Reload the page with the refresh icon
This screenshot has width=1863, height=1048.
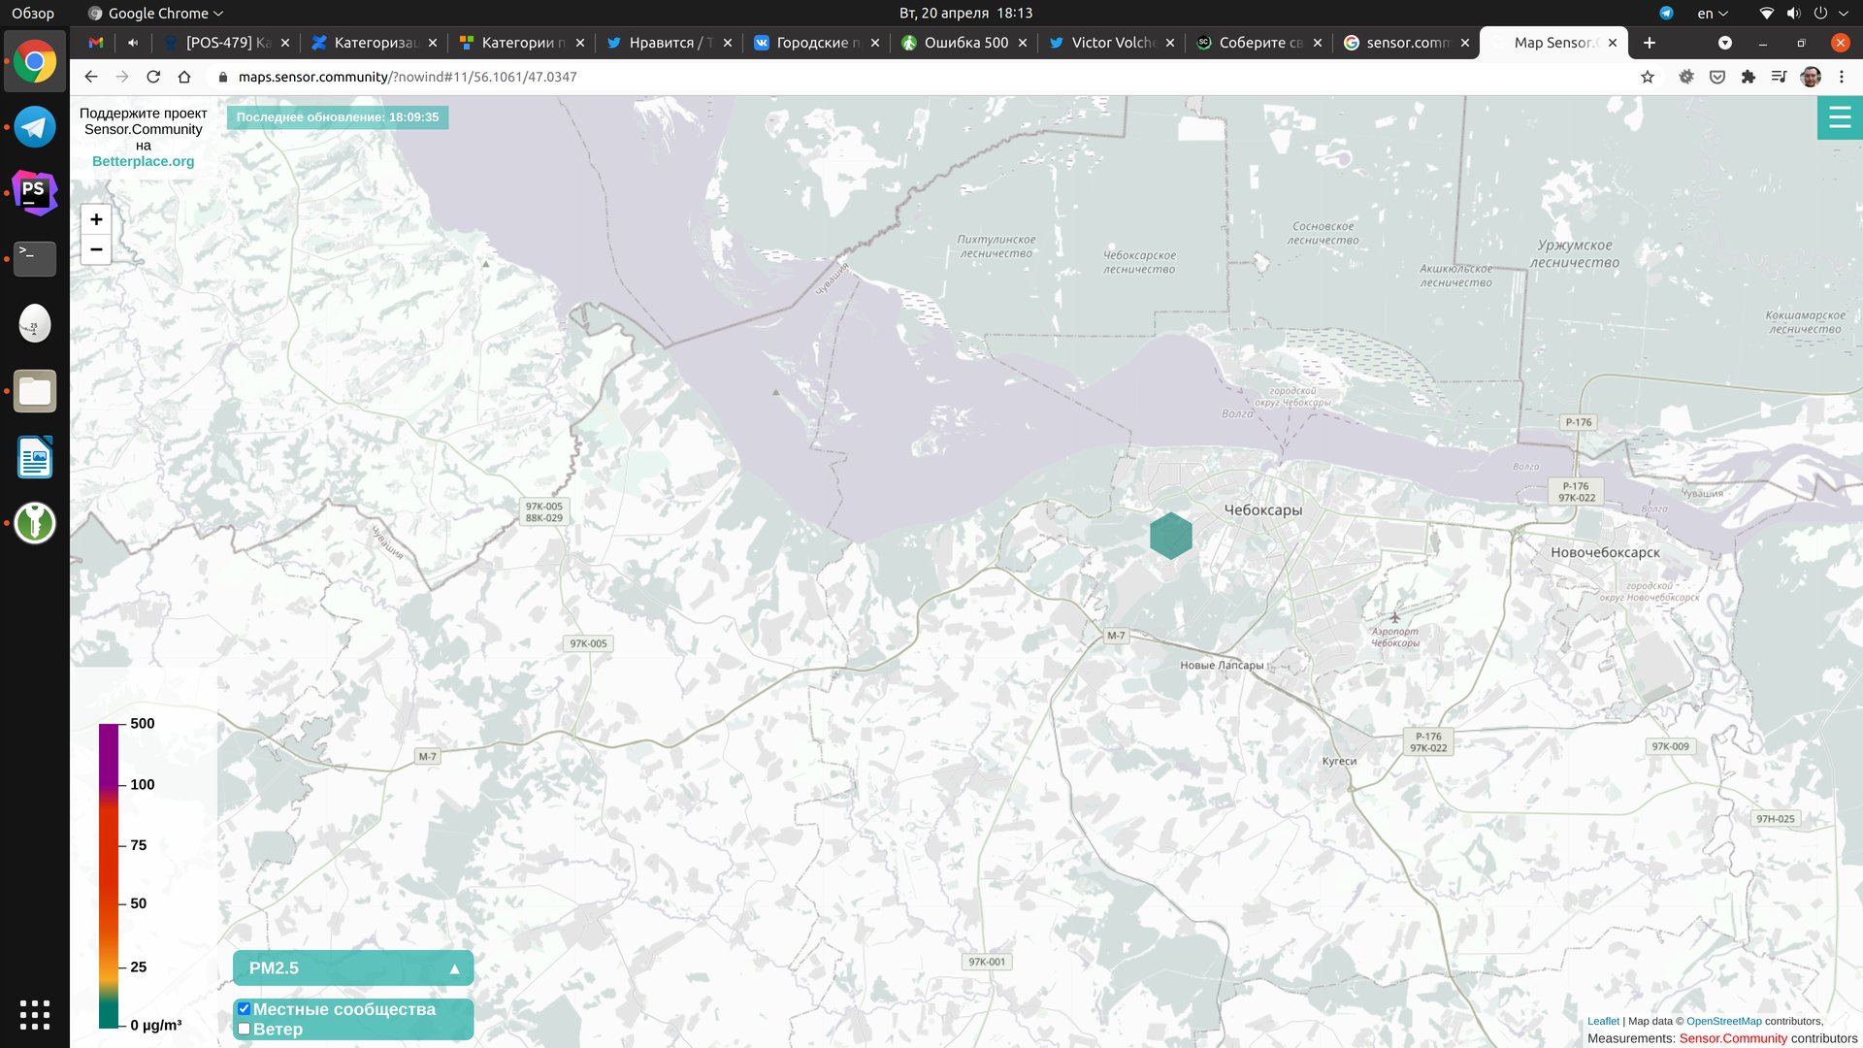[153, 77]
